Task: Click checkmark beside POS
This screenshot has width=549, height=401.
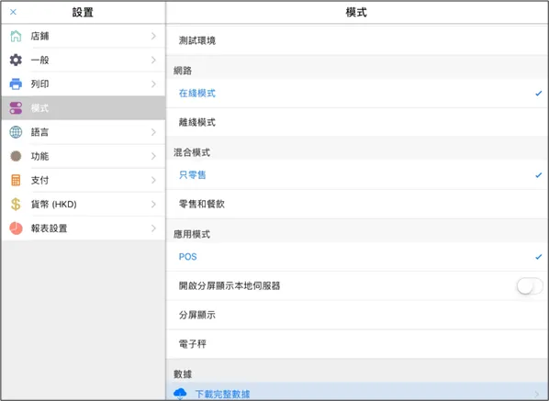Action: [x=539, y=257]
